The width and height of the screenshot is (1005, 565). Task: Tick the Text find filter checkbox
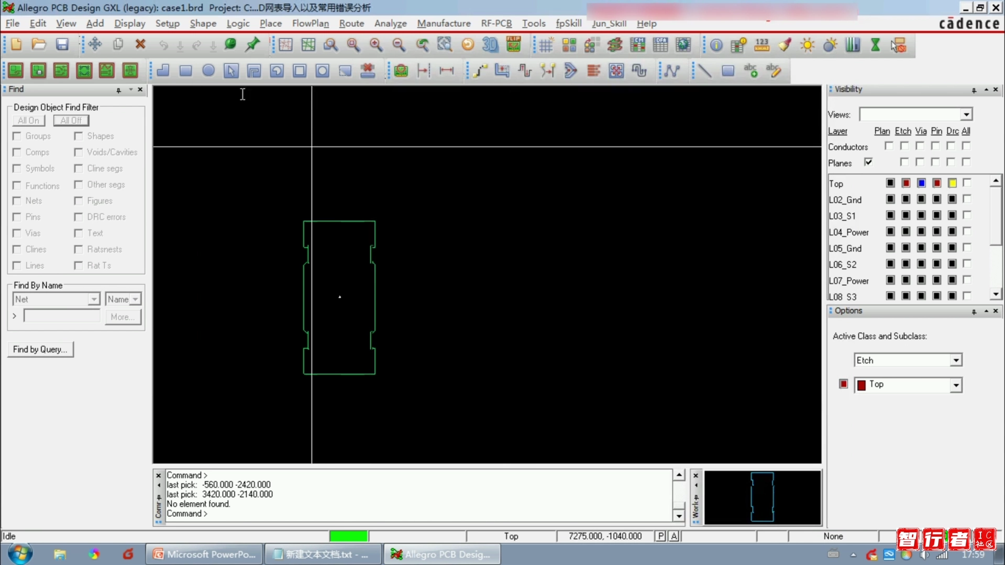click(x=79, y=233)
